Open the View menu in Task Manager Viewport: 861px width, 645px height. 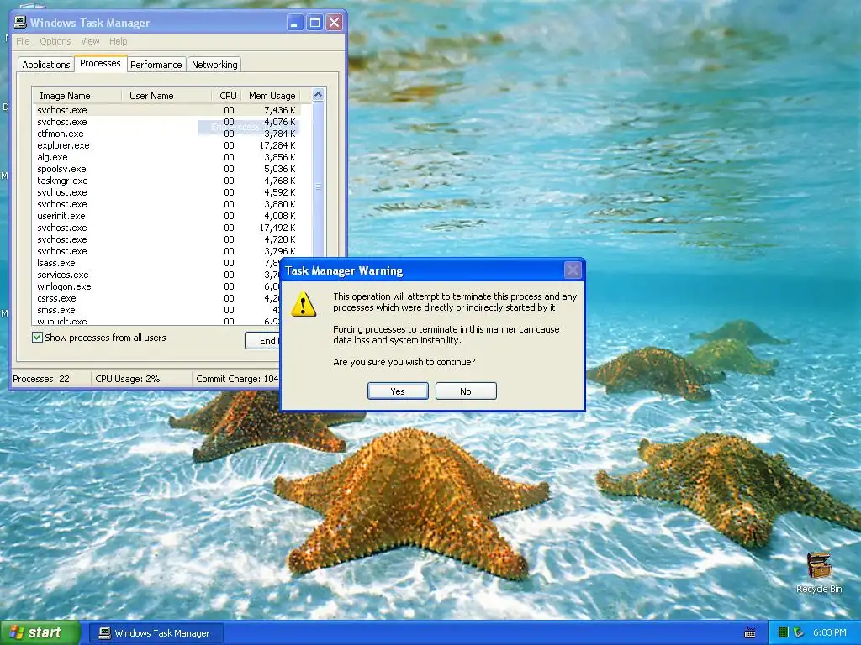[x=90, y=41]
